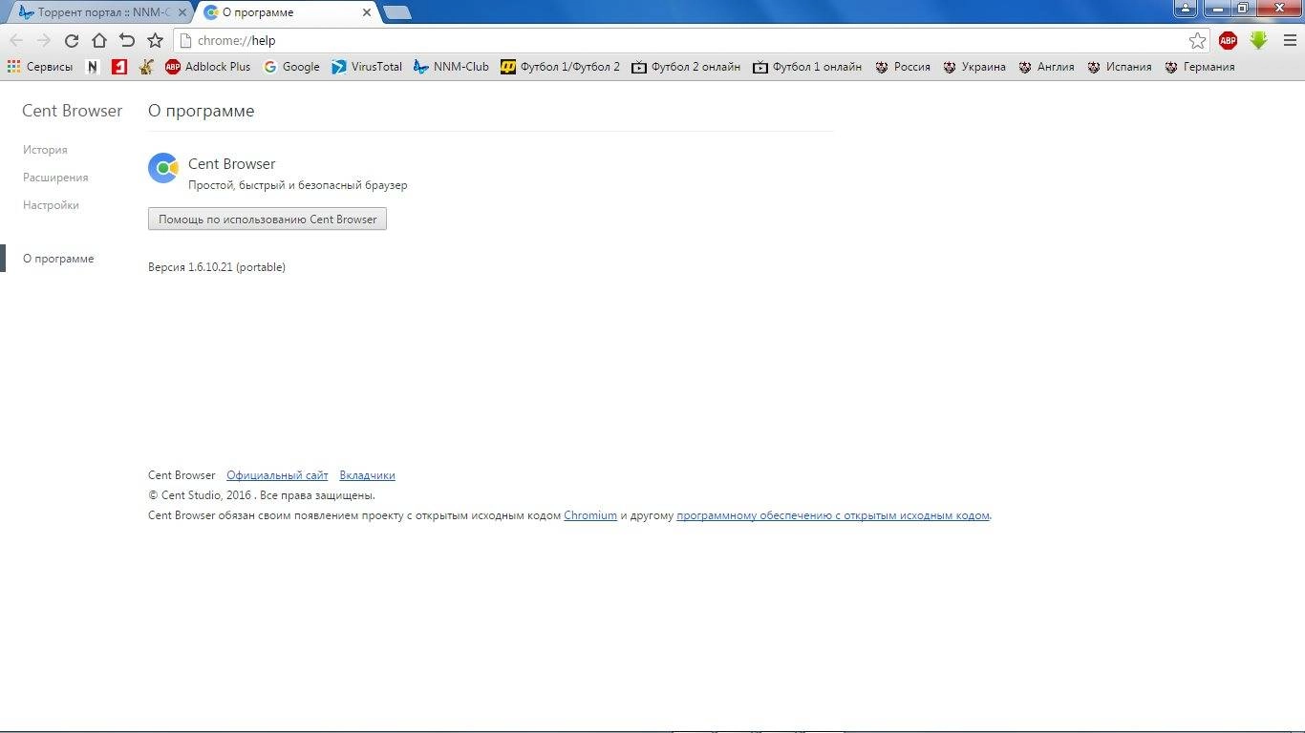This screenshot has height=733, width=1305.
Task: Bookmark this page with the star in address bar
Action: click(1197, 40)
